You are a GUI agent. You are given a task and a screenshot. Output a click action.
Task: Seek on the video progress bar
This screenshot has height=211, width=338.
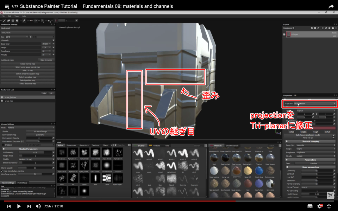point(169,201)
